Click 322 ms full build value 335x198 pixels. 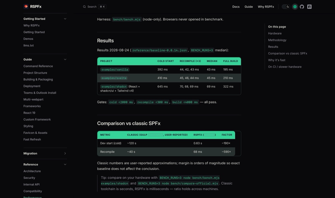coord(228,86)
